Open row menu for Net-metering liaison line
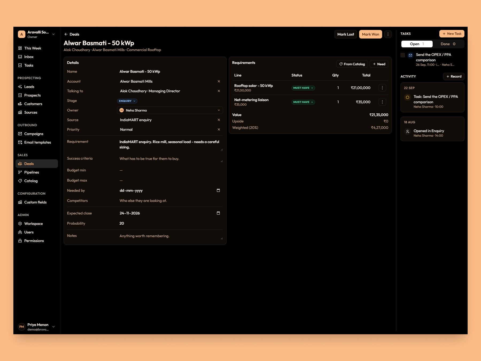 [382, 102]
